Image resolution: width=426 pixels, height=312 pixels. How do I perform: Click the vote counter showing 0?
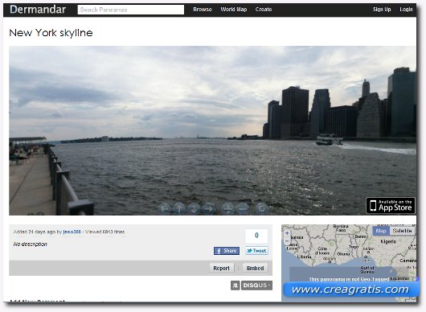click(256, 236)
